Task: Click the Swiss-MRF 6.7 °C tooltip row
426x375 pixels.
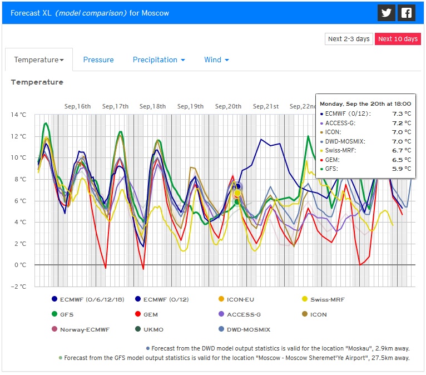Action: tap(366, 151)
